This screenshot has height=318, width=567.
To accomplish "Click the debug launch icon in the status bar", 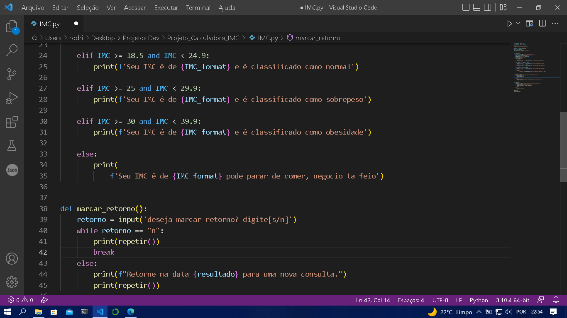I will click(44, 300).
